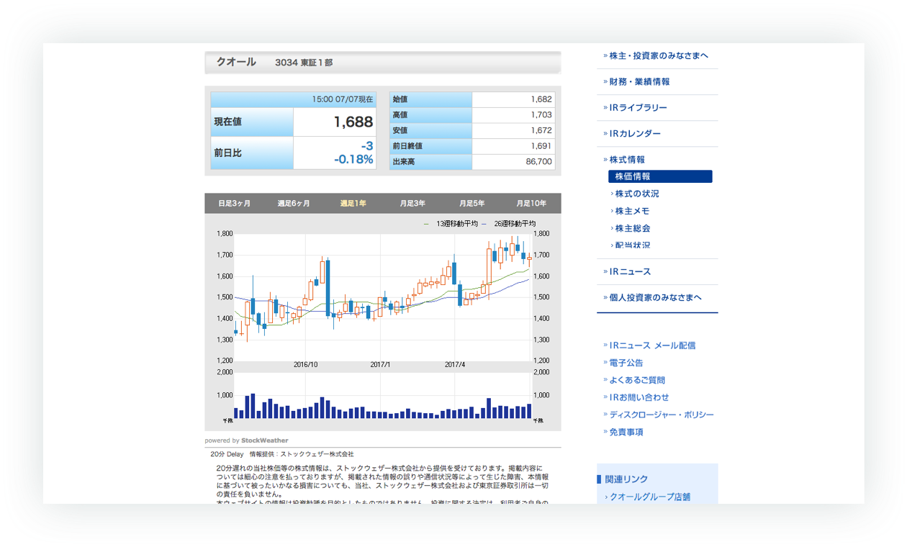Click the 13週移動平均 legend entry
Screen dimensions: 907x547
[x=456, y=224]
